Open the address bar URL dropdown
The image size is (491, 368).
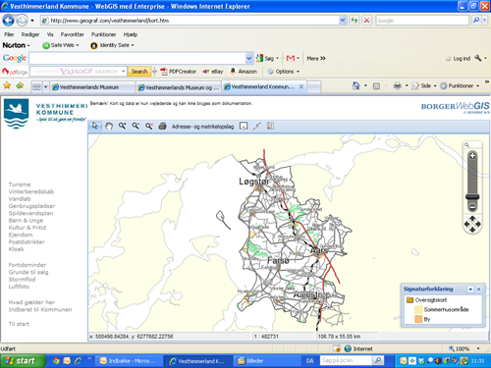coord(343,21)
